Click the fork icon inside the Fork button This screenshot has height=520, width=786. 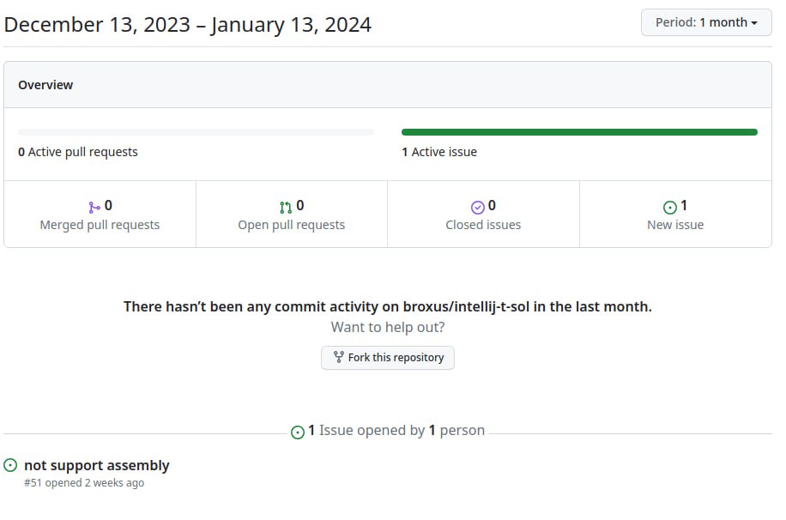click(338, 357)
